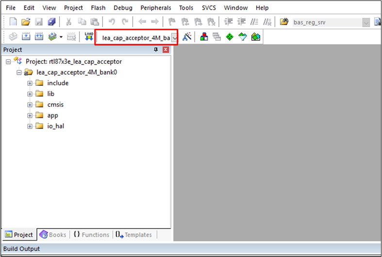
Task: Open Manage Multi-Project Workspace icon
Action: (x=217, y=37)
